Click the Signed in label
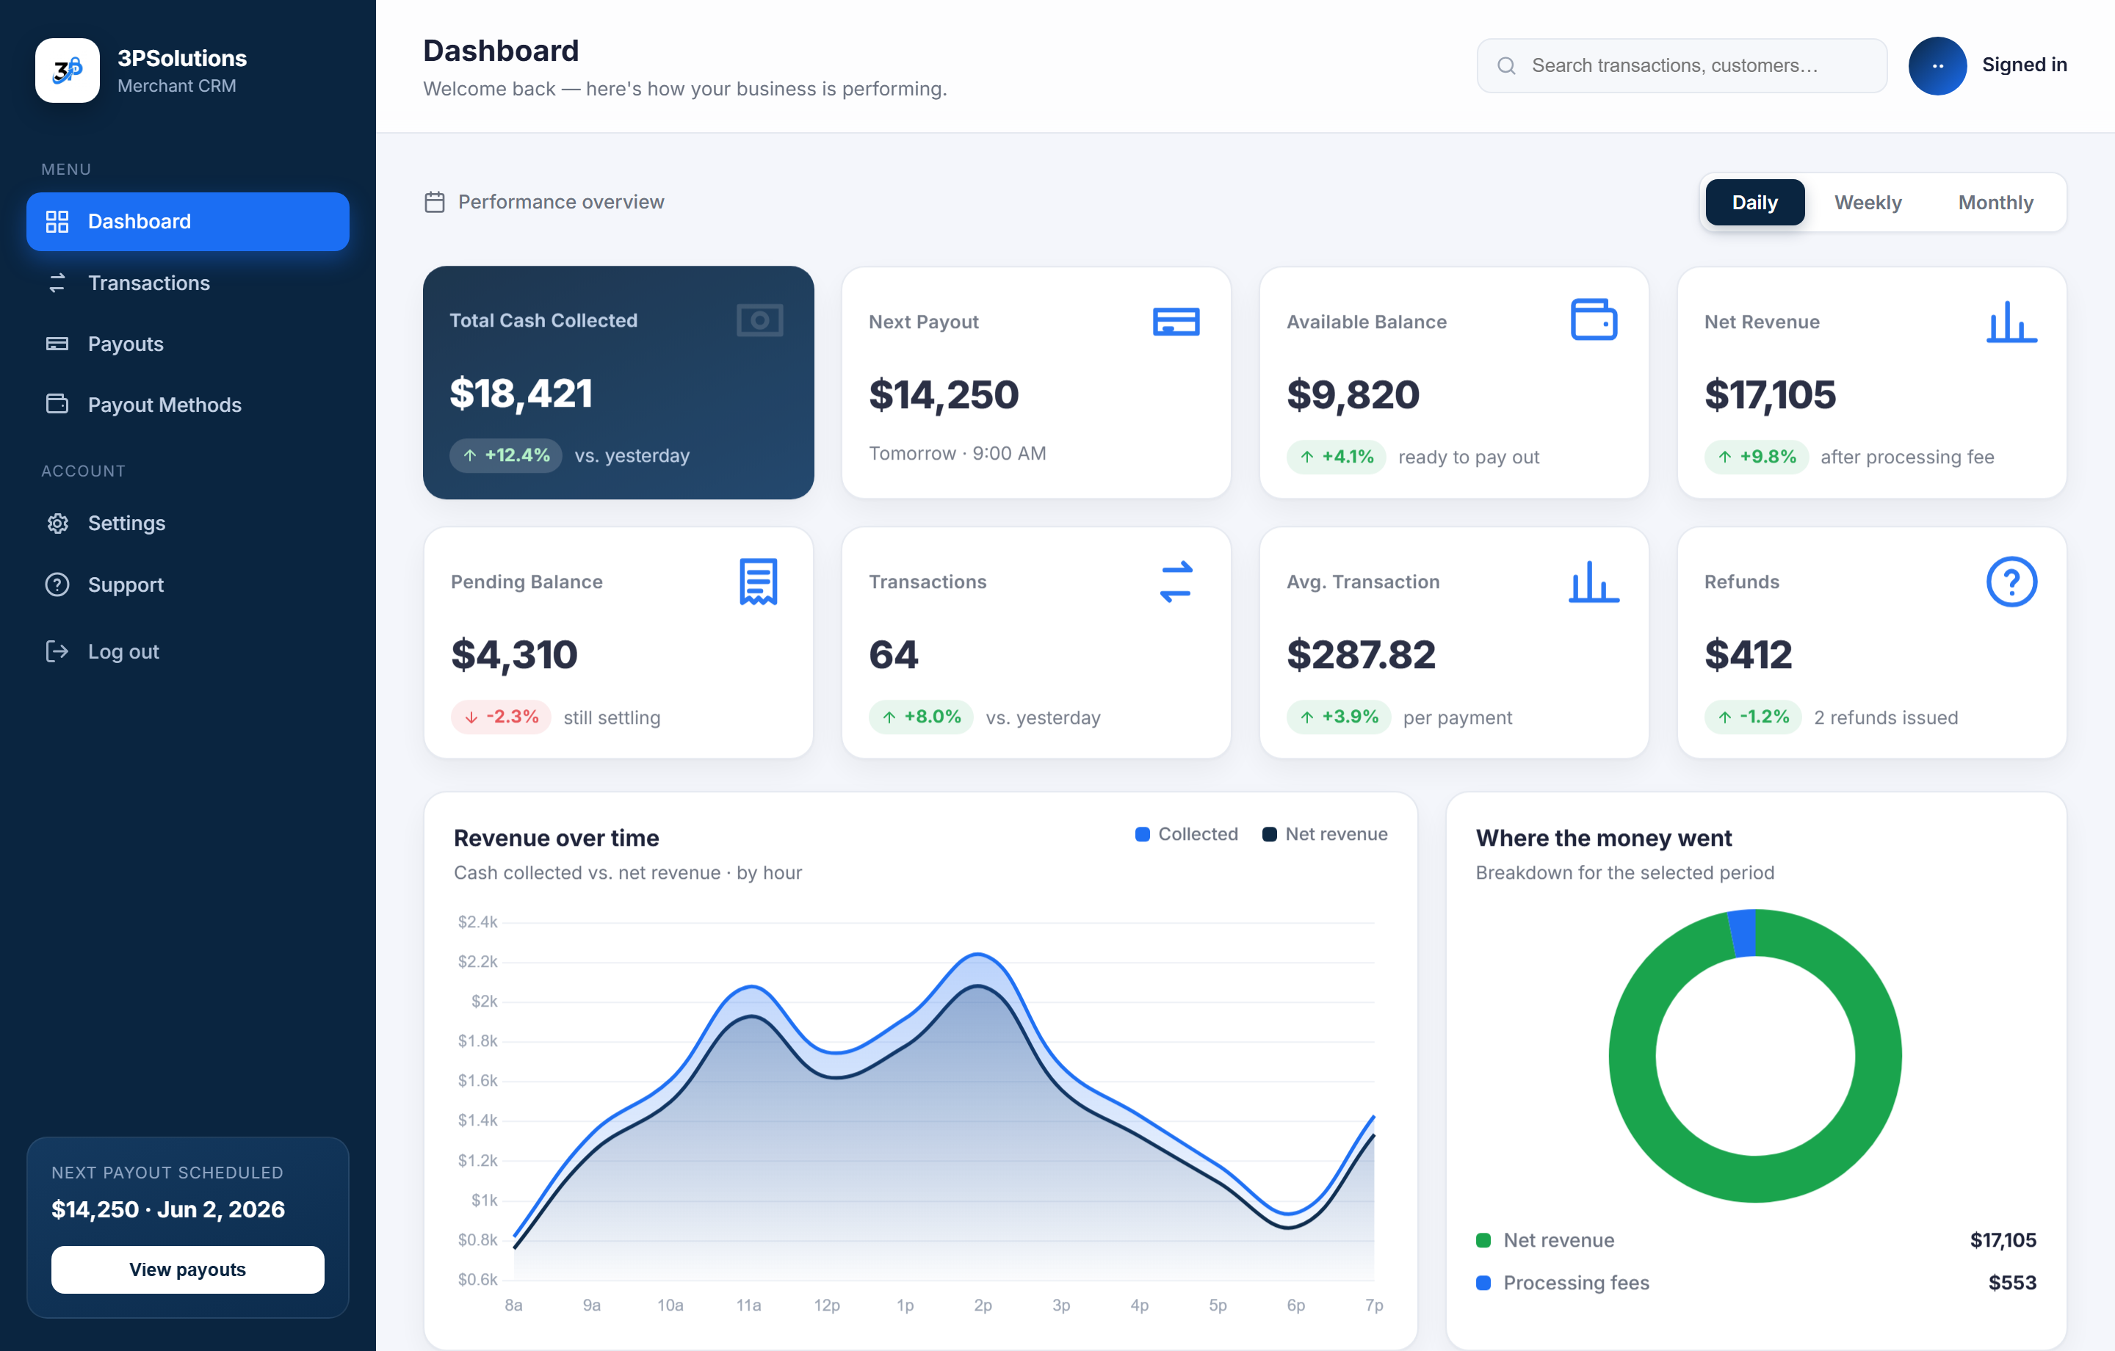The image size is (2115, 1351). click(x=2025, y=65)
